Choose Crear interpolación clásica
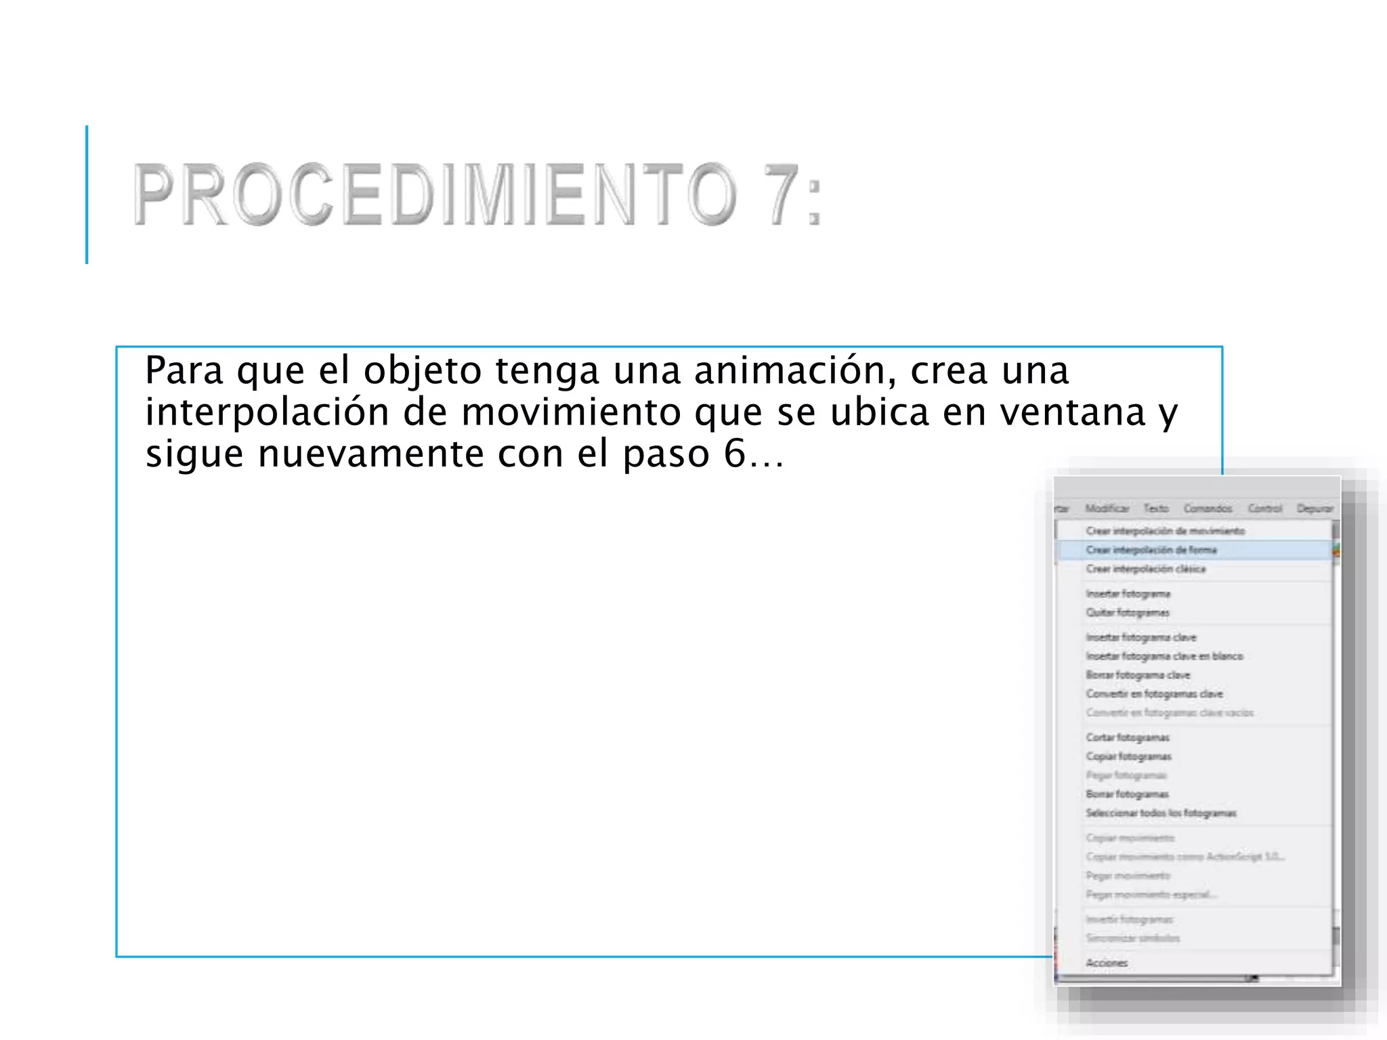1387x1040 pixels. (1194, 569)
